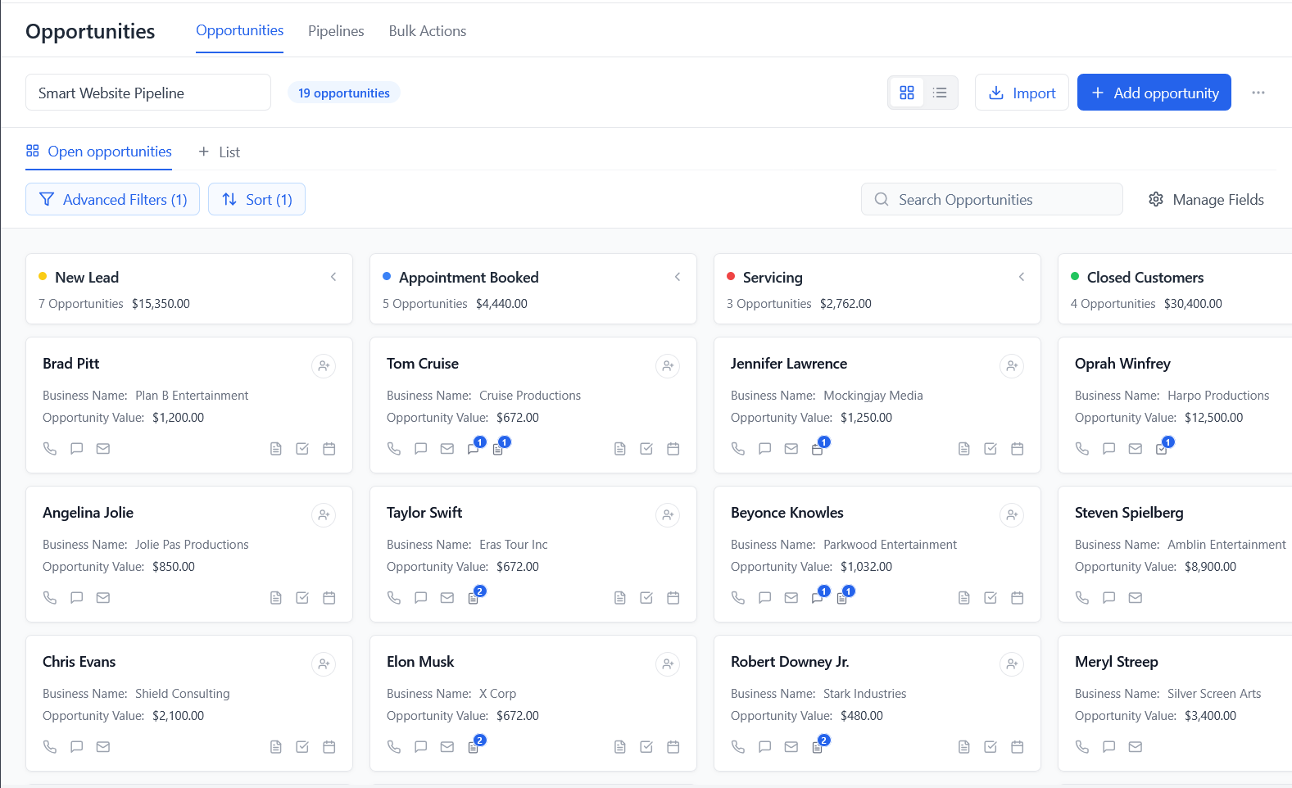Switch to board grid view

pyautogui.click(x=907, y=93)
